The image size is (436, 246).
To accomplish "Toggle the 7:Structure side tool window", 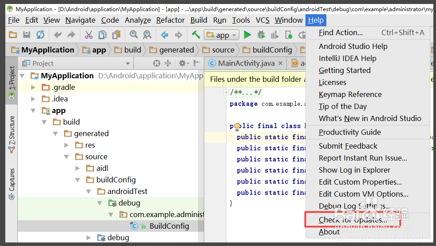I will [12, 134].
